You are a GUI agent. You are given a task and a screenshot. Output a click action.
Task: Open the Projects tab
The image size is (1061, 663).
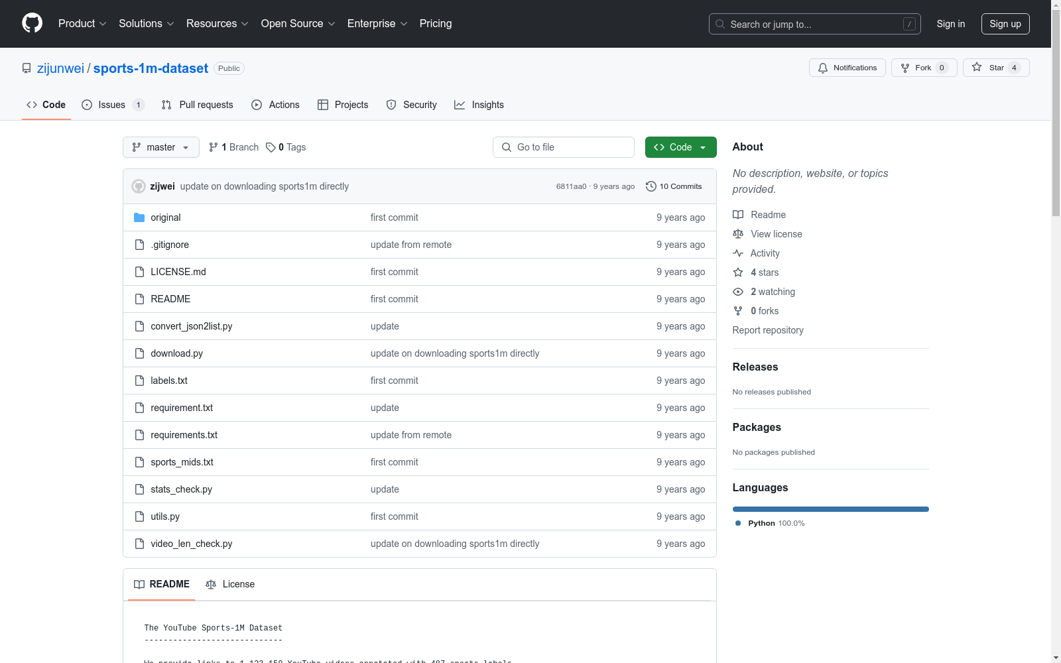click(343, 105)
